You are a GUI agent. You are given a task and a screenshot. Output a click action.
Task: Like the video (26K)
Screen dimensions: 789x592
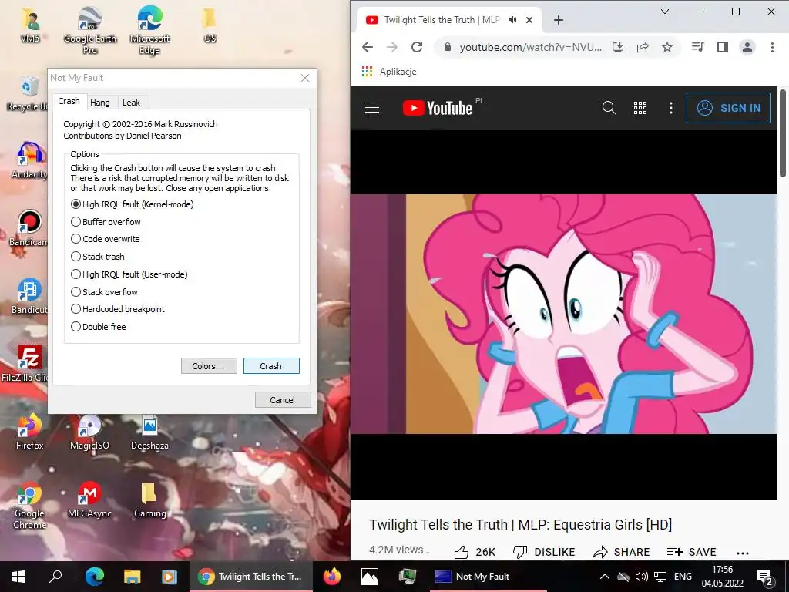(x=475, y=552)
